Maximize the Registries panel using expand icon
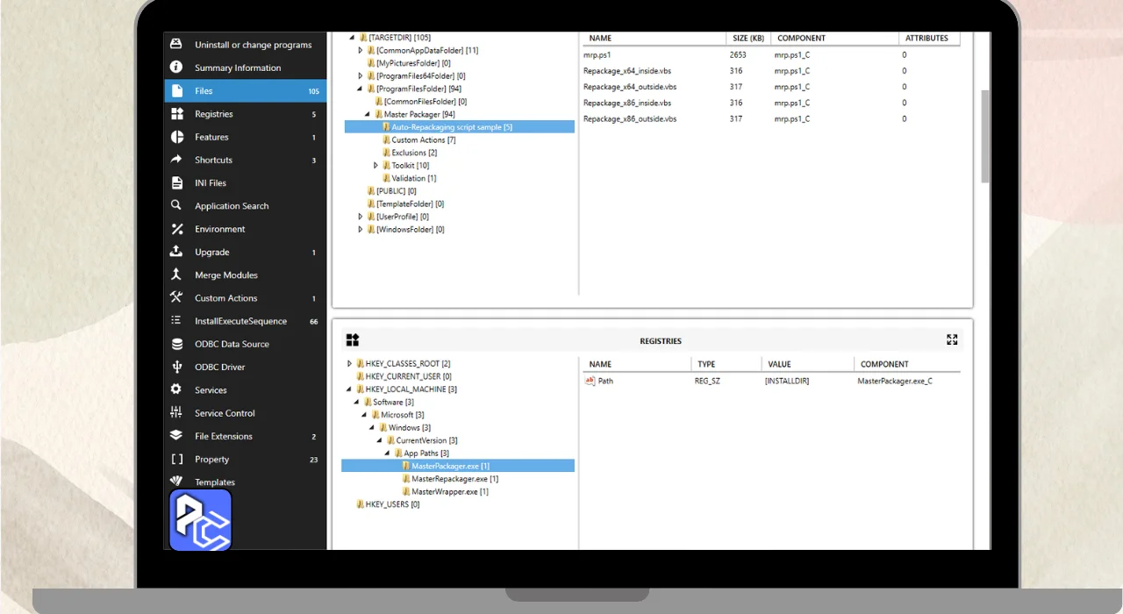The height and width of the screenshot is (614, 1123). tap(952, 340)
